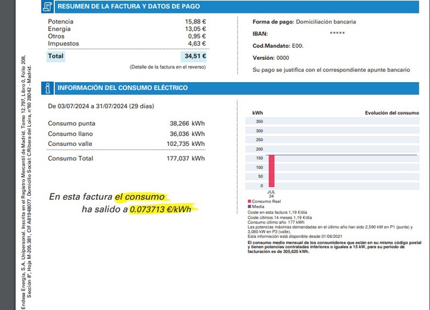The width and height of the screenshot is (430, 310).
Task: Click the electricity consumption info icon
Action: click(x=48, y=88)
